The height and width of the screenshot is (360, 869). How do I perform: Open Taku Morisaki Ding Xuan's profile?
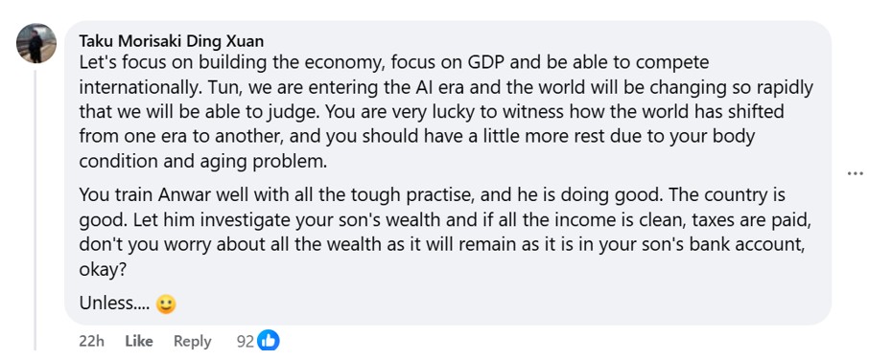point(172,41)
